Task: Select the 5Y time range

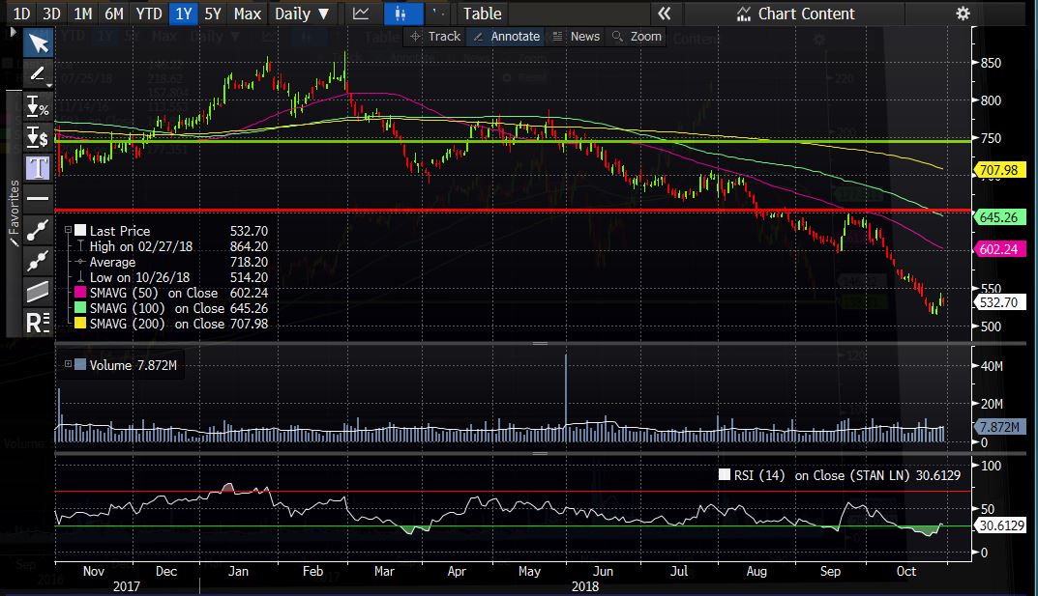Action: pyautogui.click(x=213, y=14)
